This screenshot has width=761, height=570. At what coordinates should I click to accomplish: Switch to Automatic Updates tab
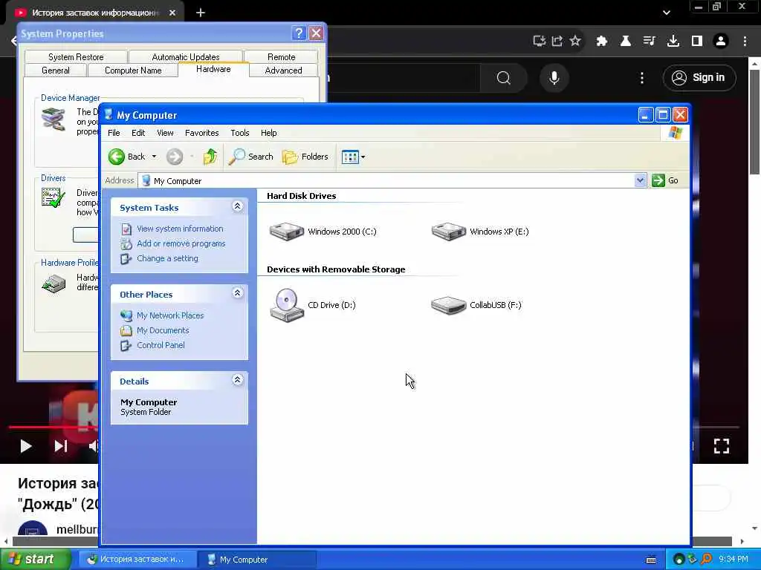point(185,56)
